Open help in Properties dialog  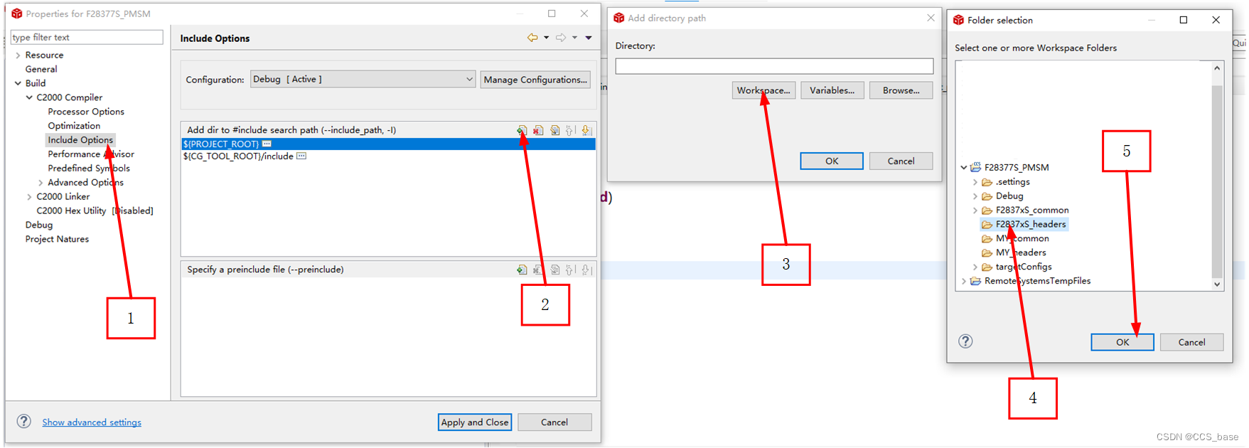coord(24,421)
